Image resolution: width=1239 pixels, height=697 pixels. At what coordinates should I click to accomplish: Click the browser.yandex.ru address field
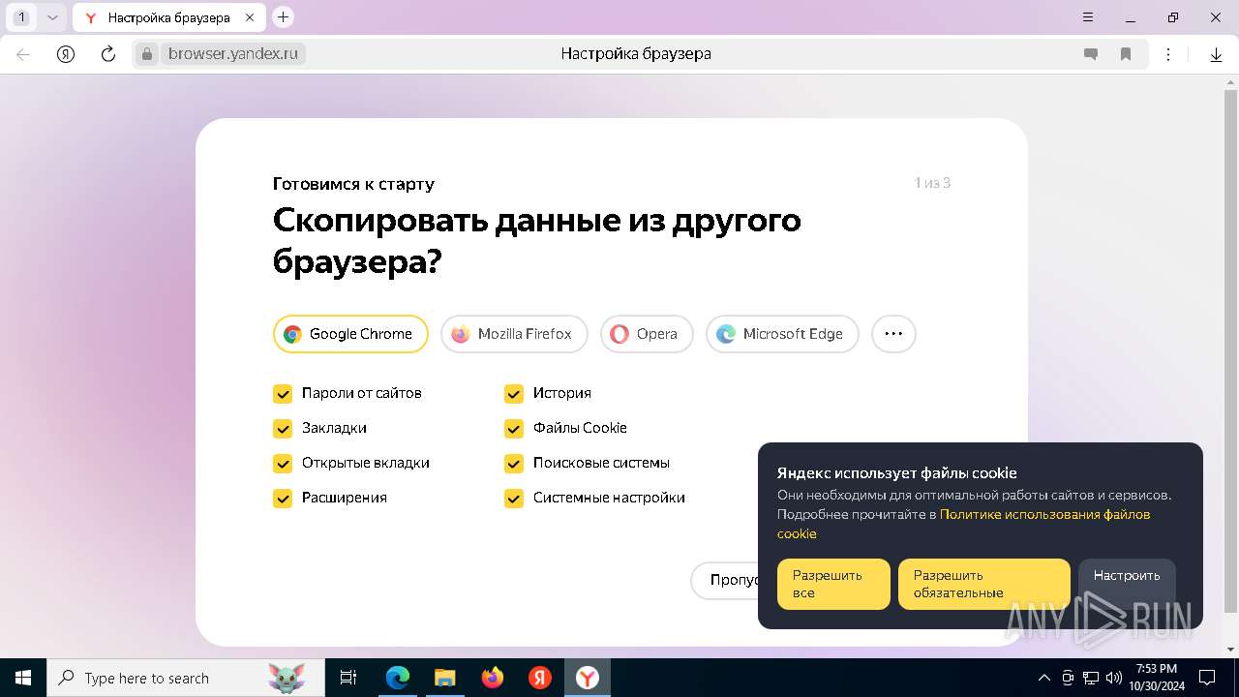(233, 54)
